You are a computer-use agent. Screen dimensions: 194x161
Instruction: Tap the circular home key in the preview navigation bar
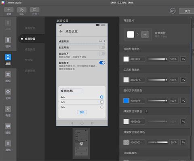pos(82,123)
